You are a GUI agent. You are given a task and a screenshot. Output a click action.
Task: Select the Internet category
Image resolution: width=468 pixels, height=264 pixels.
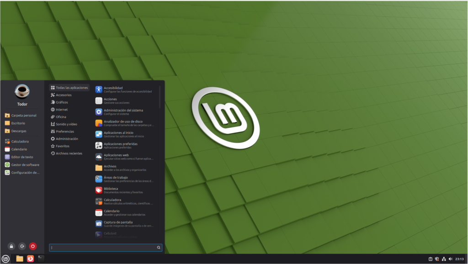61,110
